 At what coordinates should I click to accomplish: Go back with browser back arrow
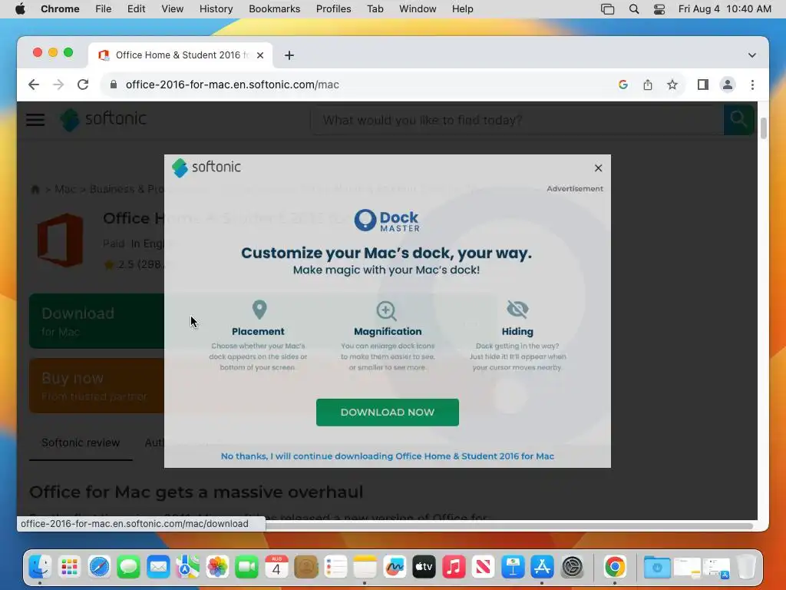point(34,85)
